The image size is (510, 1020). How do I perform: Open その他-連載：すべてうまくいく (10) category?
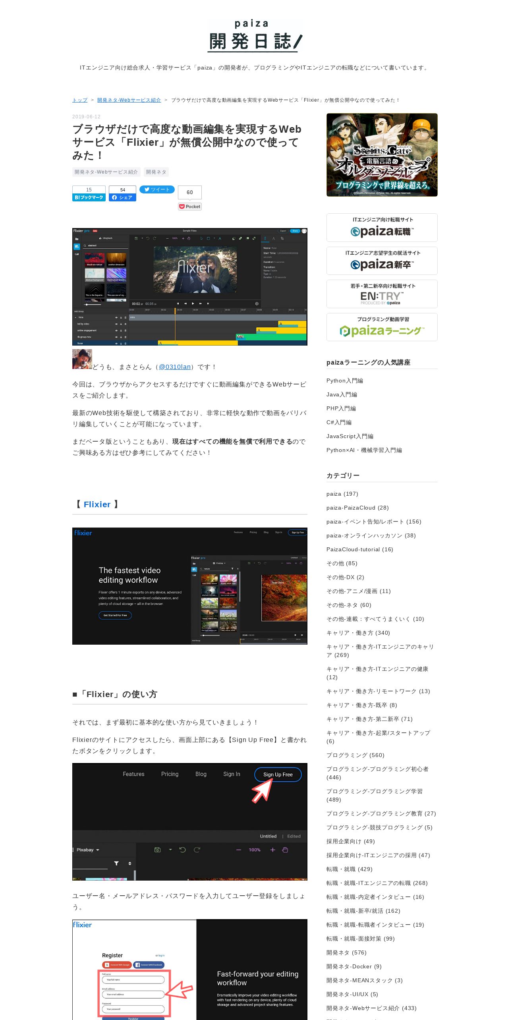(375, 619)
